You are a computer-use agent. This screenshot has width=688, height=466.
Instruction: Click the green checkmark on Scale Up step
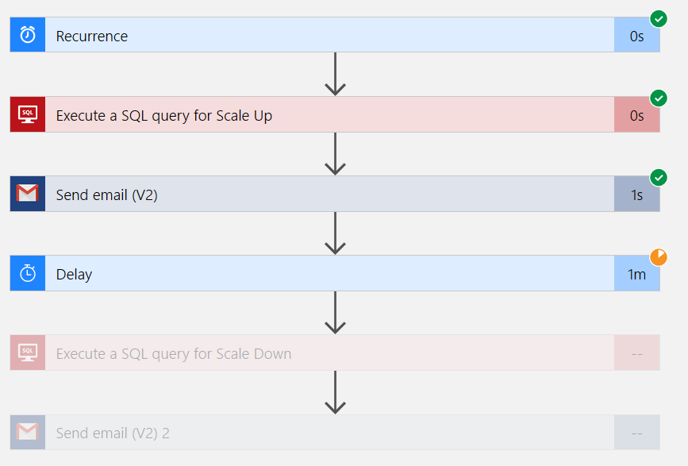click(659, 98)
